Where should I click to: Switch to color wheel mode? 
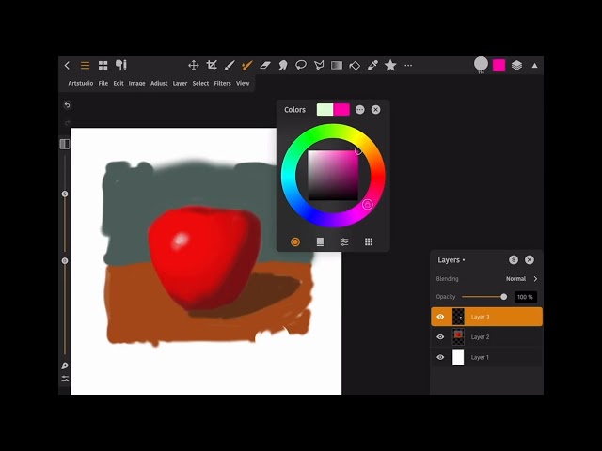[x=295, y=241]
